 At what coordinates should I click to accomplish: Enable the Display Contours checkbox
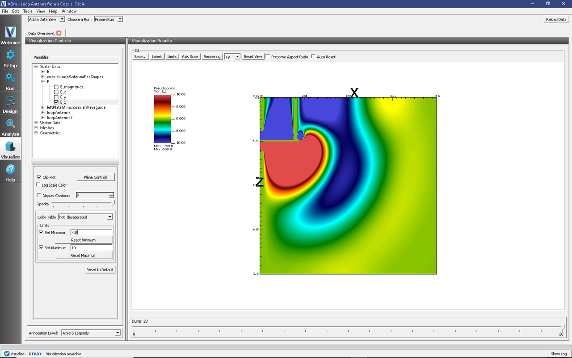pyautogui.click(x=39, y=196)
